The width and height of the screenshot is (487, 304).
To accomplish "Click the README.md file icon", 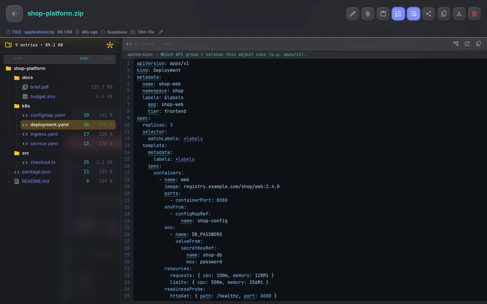I will click(17, 181).
